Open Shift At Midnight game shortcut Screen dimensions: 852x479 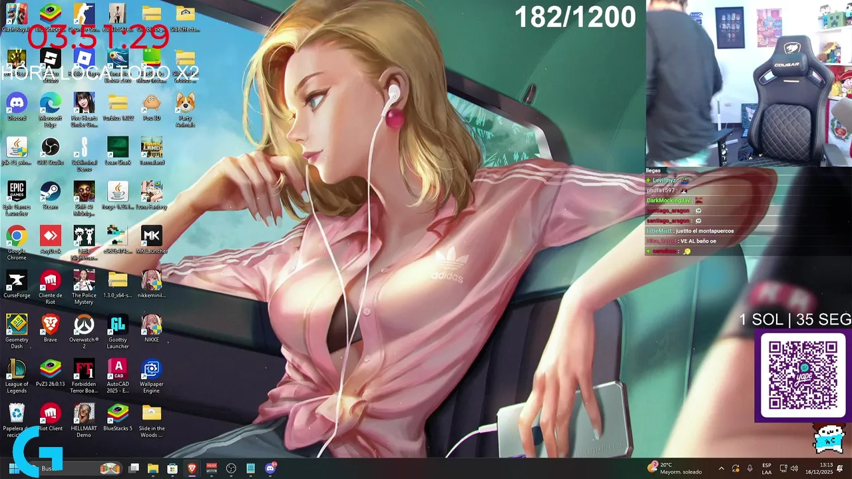(x=84, y=198)
